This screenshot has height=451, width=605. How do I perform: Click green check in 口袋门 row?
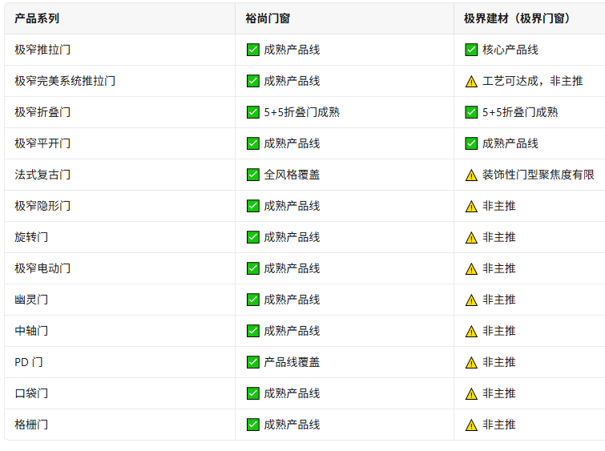coord(252,393)
